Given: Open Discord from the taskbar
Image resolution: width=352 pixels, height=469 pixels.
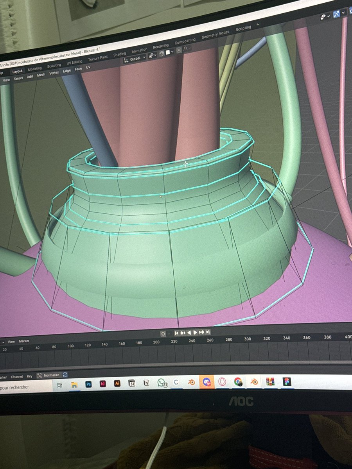Looking at the screenshot, I should click(x=207, y=382).
